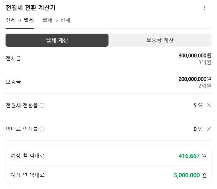
Task: Open the three-dot more options menu
Action: pyautogui.click(x=204, y=8)
